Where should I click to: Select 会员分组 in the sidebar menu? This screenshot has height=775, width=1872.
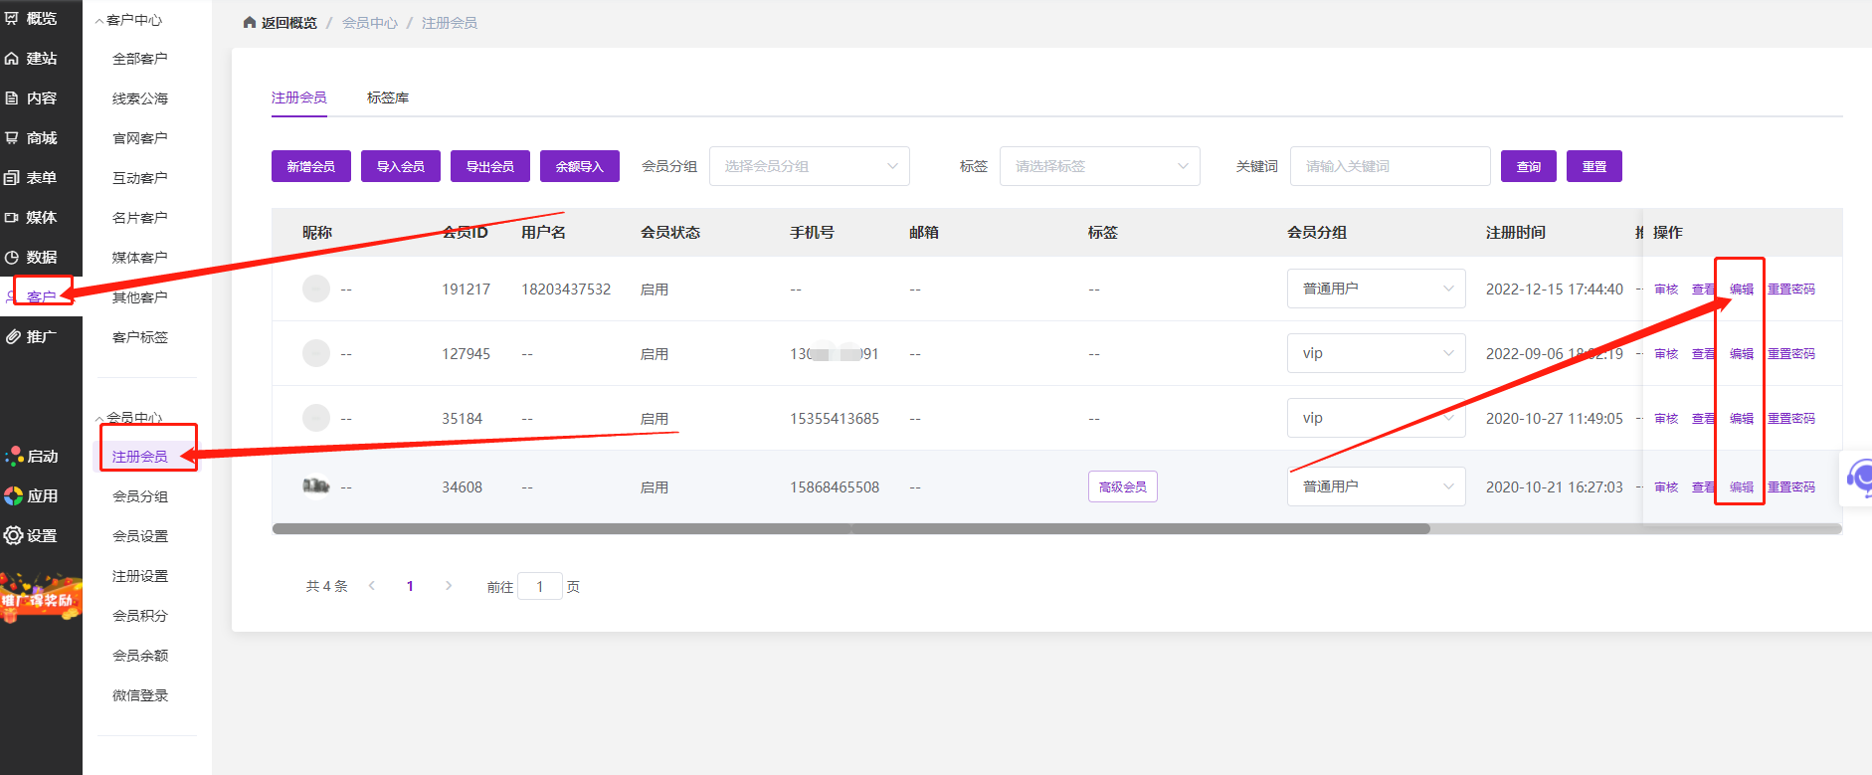point(140,496)
